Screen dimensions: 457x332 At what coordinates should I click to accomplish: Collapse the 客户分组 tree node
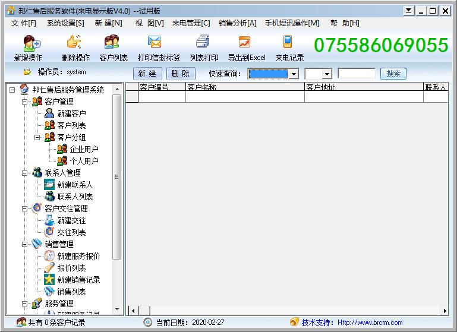[x=37, y=137]
